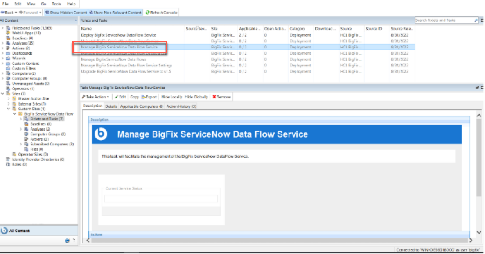Select the Wizards folder icon
This screenshot has width=485, height=254.
[9, 58]
